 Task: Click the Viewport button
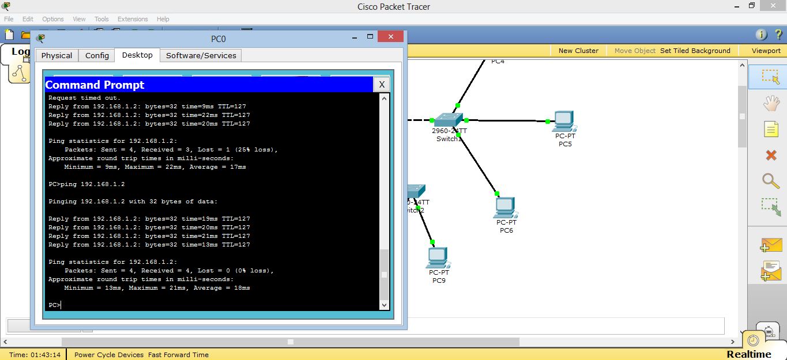766,51
